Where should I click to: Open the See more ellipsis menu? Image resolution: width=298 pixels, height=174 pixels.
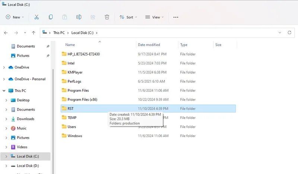coord(176,17)
